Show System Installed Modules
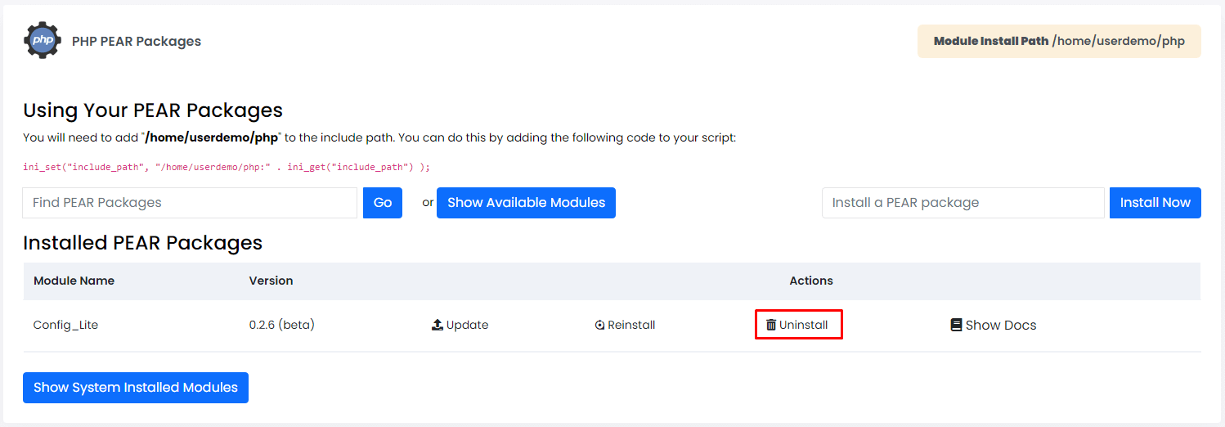Image resolution: width=1225 pixels, height=427 pixels. point(136,388)
